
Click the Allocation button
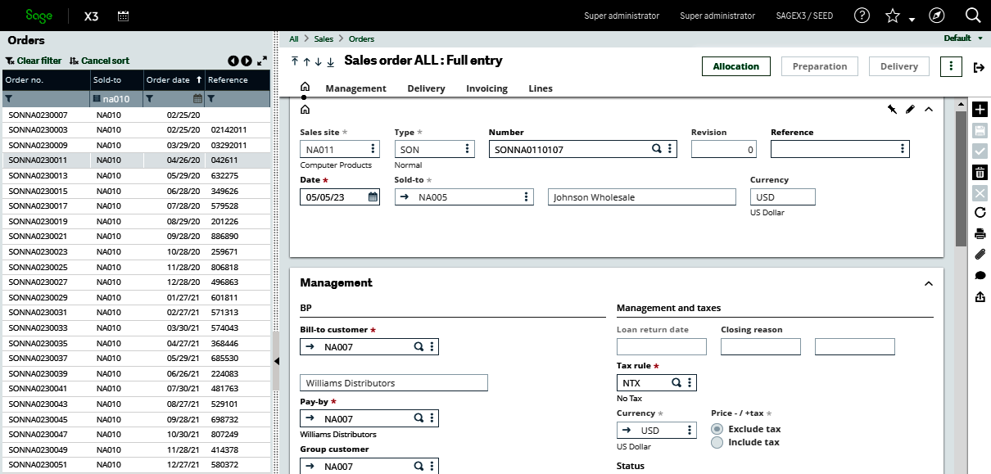[735, 65]
